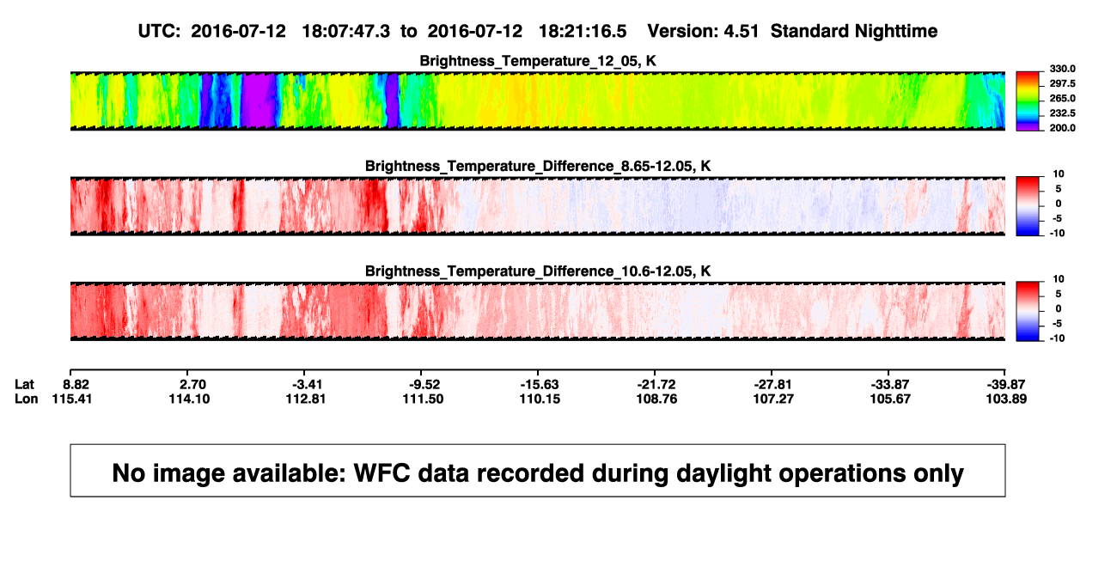Click the 'Version: 4.51 Standard Nighttime' text
This screenshot has height=573, width=1117.
[792, 31]
